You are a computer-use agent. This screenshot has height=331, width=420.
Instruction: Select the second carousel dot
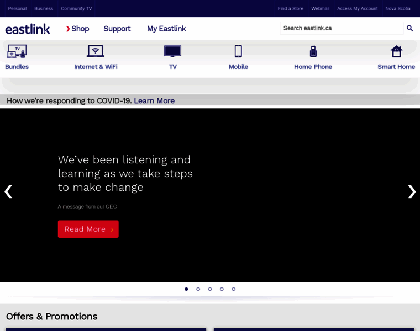pos(198,289)
